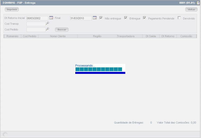Click the Dt Retorno column header
Viewport: 201px width, 138px height.
click(168, 36)
